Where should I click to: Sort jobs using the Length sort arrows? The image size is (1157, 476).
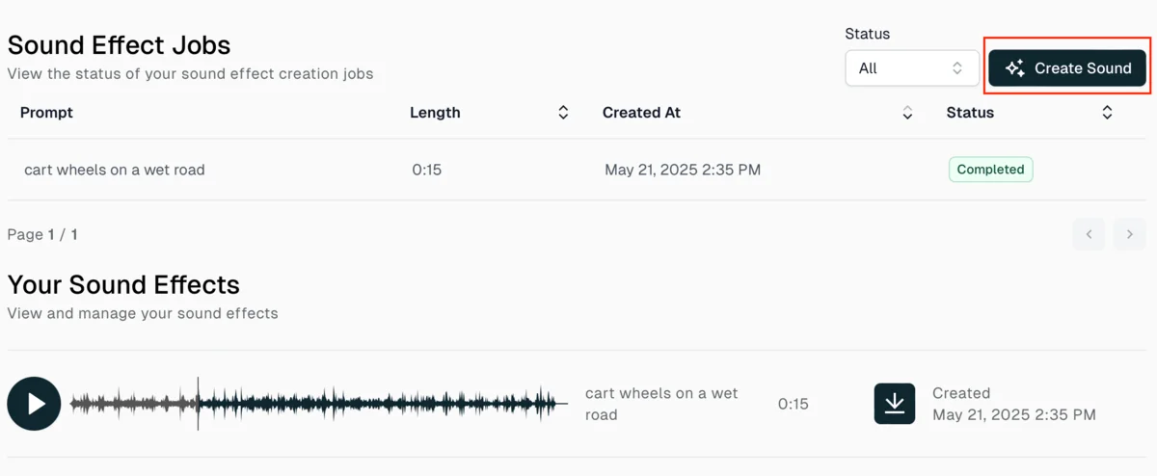click(563, 113)
